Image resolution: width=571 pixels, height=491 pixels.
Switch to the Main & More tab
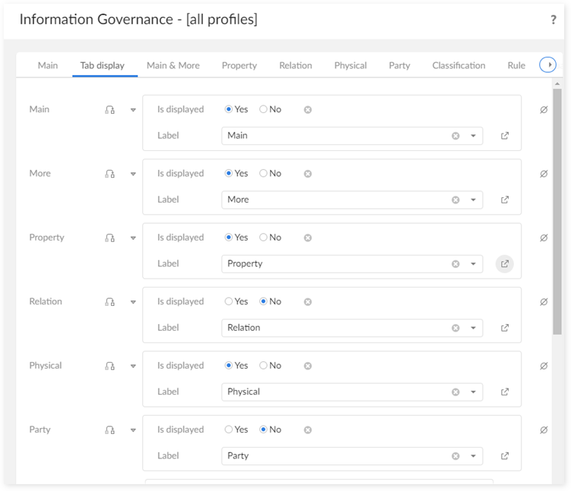coord(173,65)
